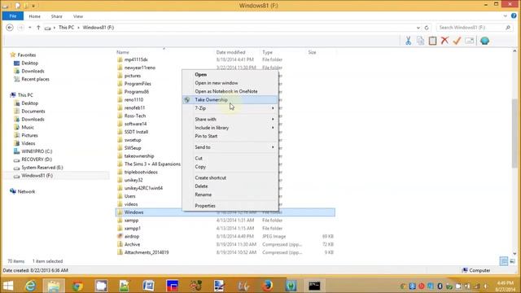Open Firefox from the taskbar
This screenshot has height=293, width=521.
tap(267, 286)
